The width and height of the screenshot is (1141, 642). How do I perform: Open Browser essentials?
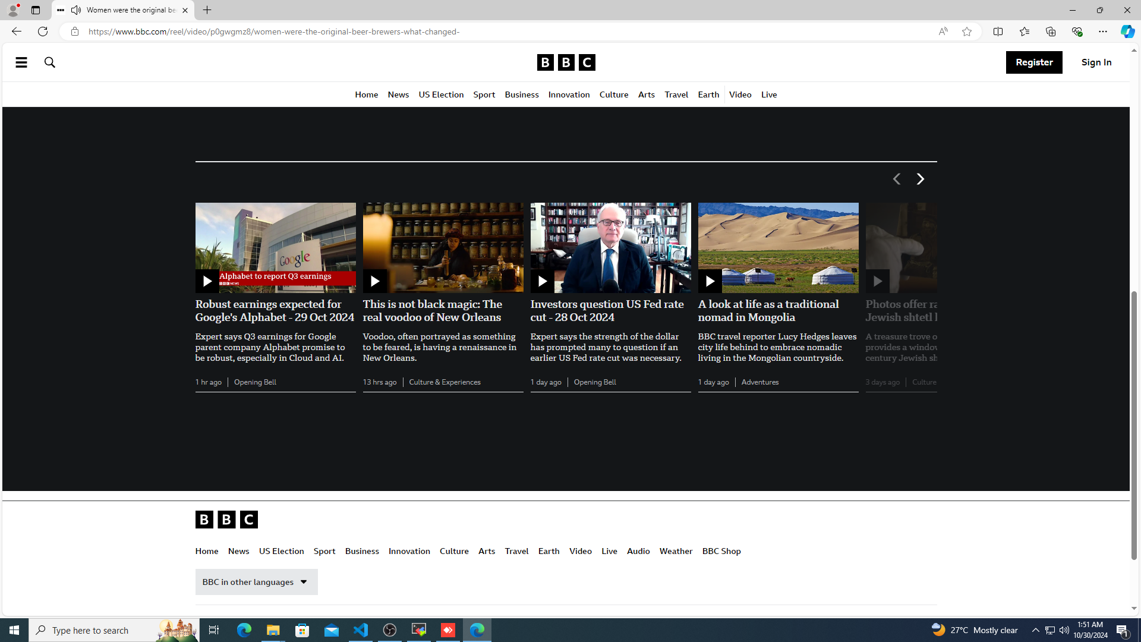coord(1076,32)
